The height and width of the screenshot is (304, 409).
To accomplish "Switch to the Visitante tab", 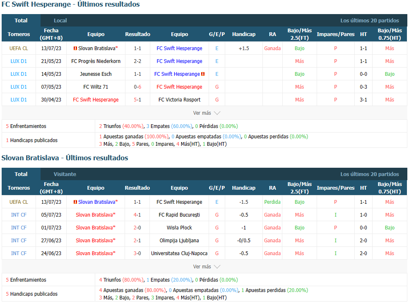I will tap(65, 174).
